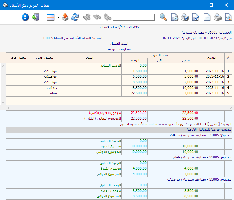Click the calendar grid icon
Image resolution: width=234 pixels, height=200 pixels.
50,17
